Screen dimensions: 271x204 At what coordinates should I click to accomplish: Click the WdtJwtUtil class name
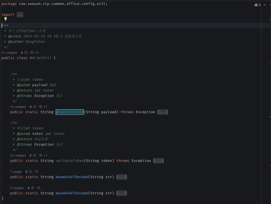40,58
